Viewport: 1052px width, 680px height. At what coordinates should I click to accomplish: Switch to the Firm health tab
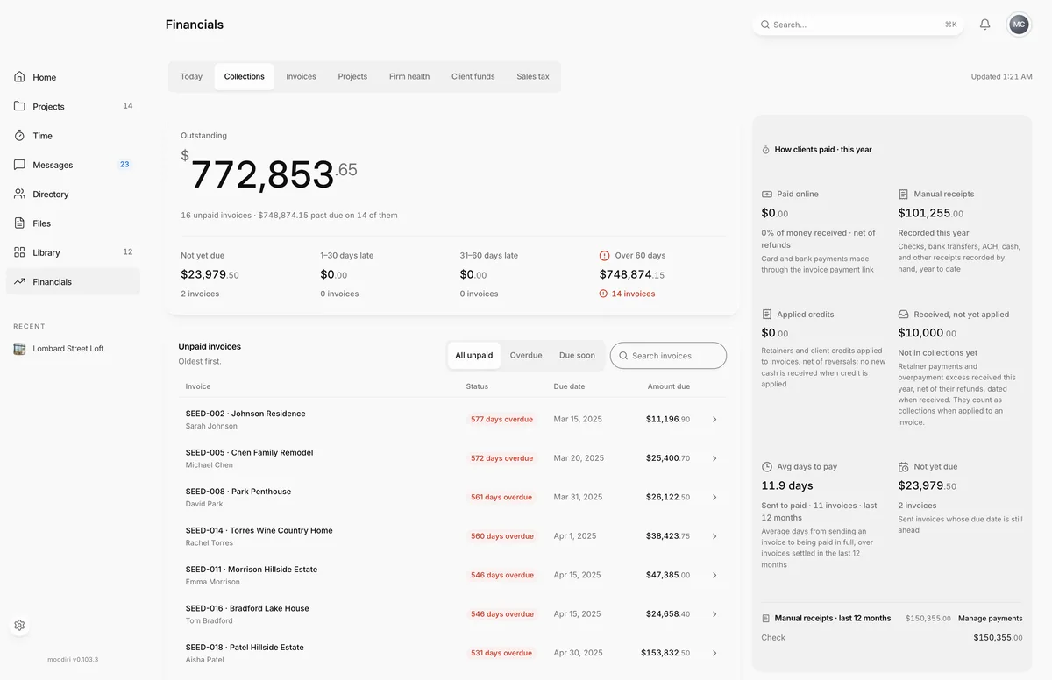pos(409,76)
